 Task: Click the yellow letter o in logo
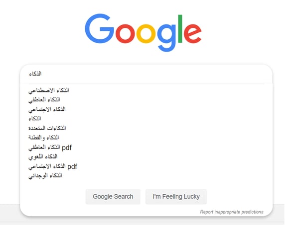tap(146, 34)
